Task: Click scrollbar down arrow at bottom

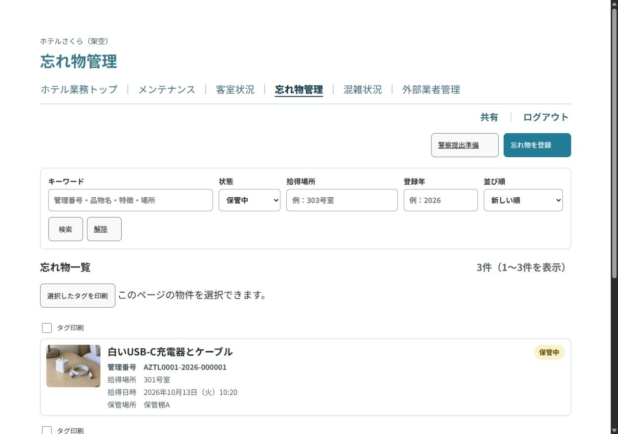Action: (x=614, y=430)
